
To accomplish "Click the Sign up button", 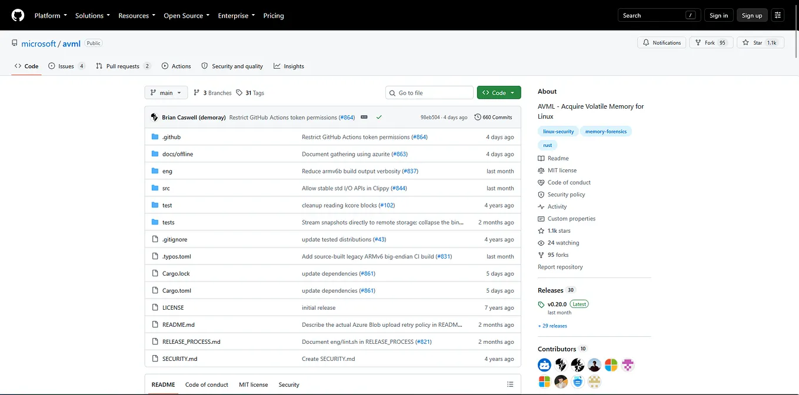I will click(x=752, y=15).
